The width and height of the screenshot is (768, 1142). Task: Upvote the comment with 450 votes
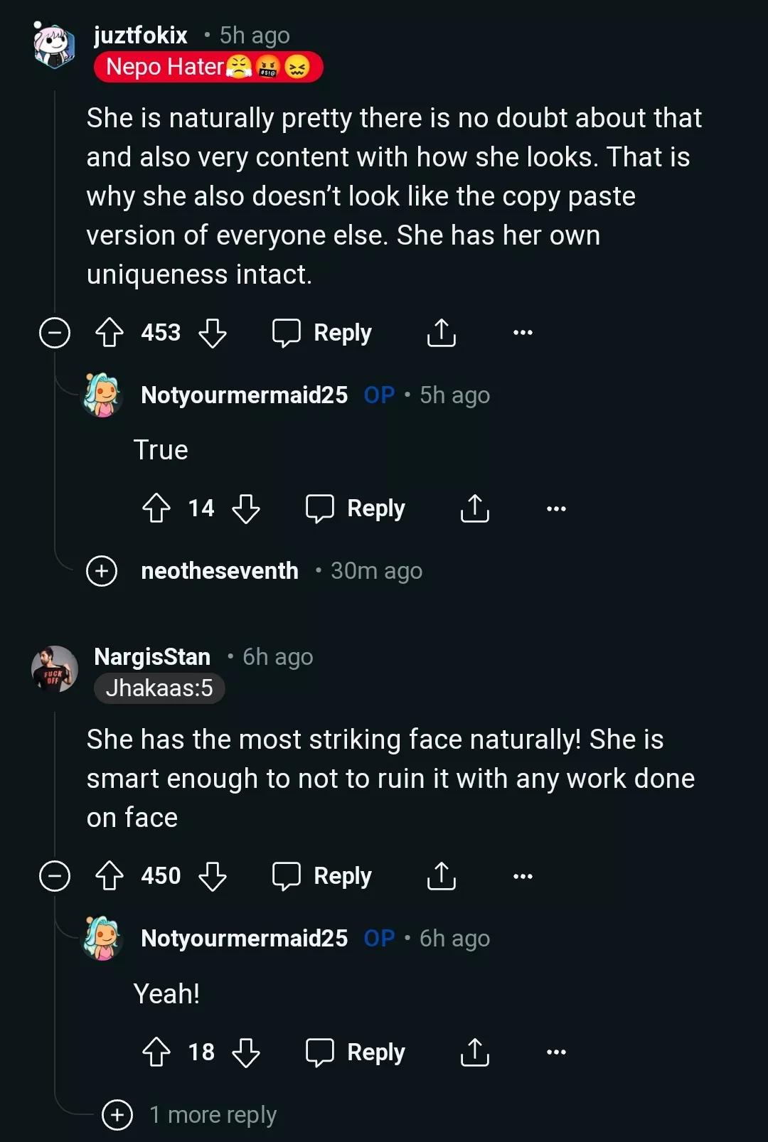109,875
